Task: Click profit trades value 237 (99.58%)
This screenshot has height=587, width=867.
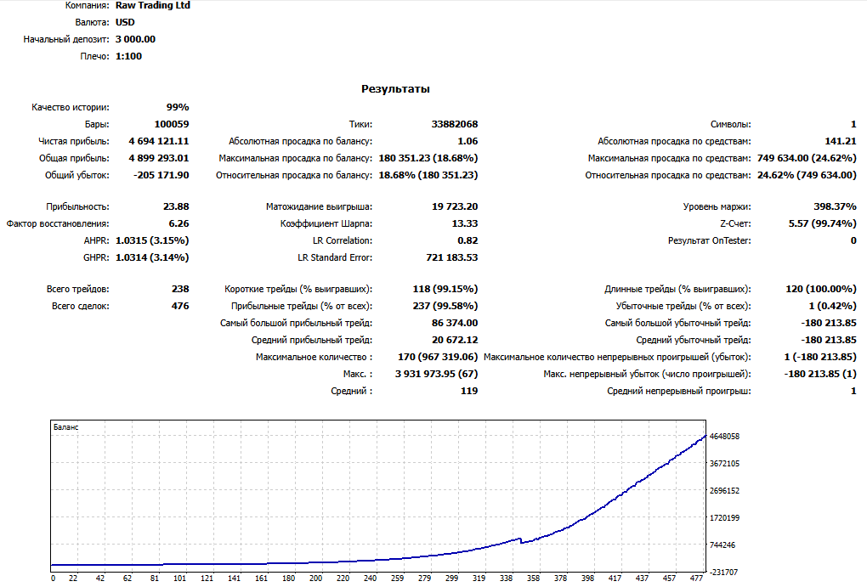Action: (x=445, y=306)
